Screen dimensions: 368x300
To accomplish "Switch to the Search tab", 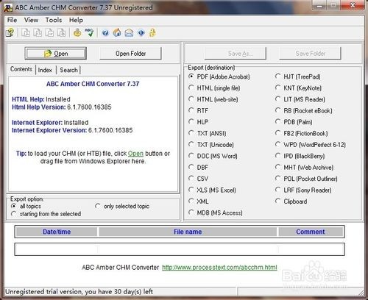I will coord(68,70).
